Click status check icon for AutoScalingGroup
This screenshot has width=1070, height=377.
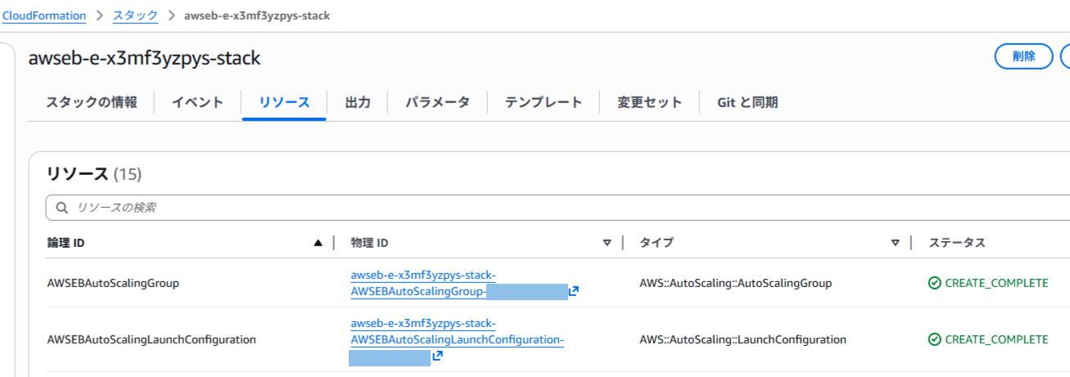coord(935,283)
